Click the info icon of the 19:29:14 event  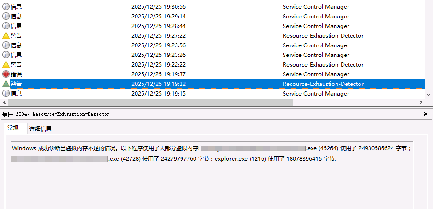pos(6,17)
